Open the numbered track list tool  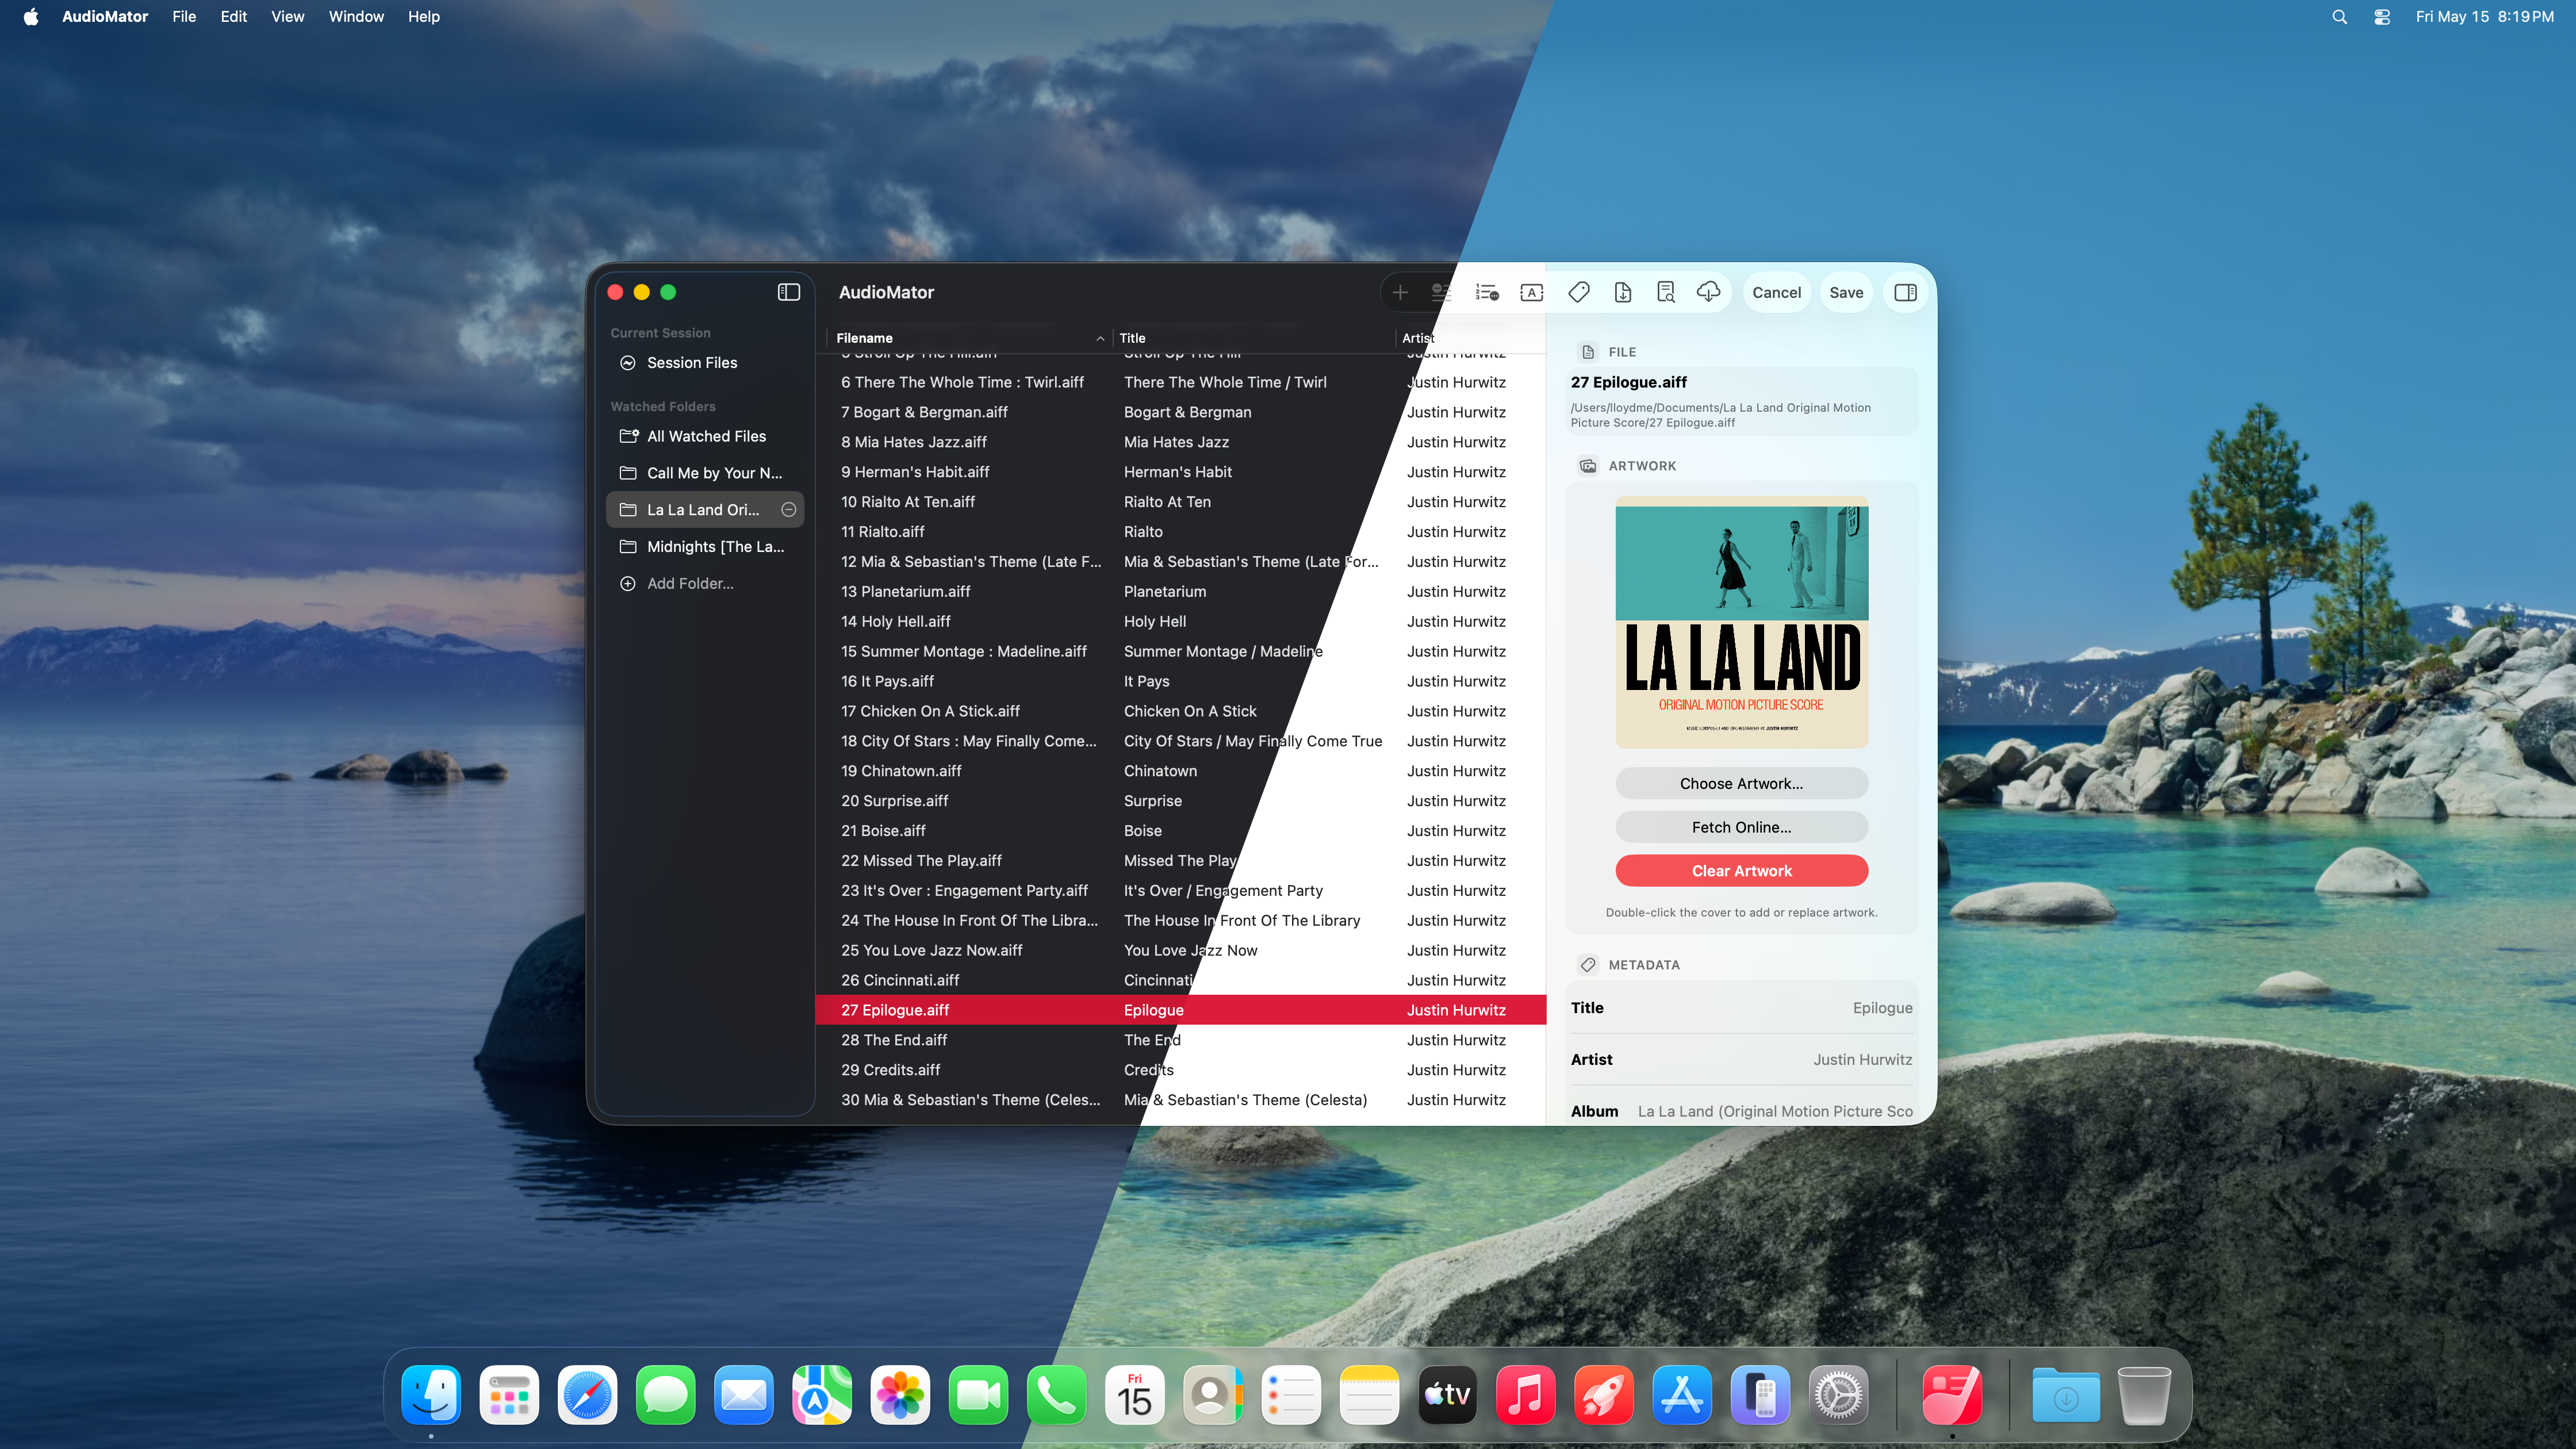click(x=1487, y=292)
